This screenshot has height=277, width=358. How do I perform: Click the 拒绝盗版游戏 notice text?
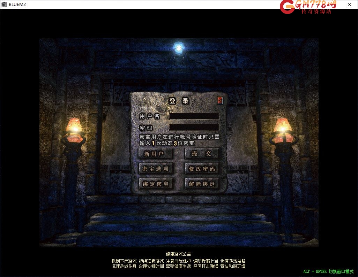(x=151, y=261)
